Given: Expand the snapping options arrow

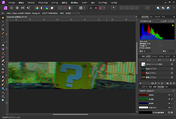Looking at the screenshot, I should pos(105,8).
